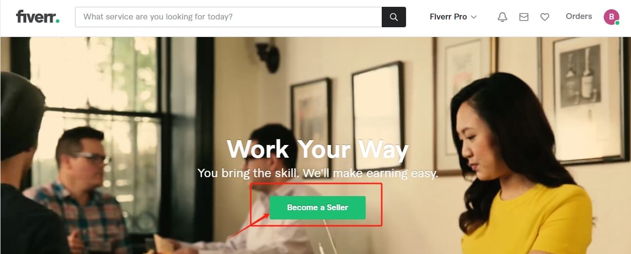Click the 'You bring the skill' subheading
This screenshot has width=631, height=254.
[x=317, y=173]
